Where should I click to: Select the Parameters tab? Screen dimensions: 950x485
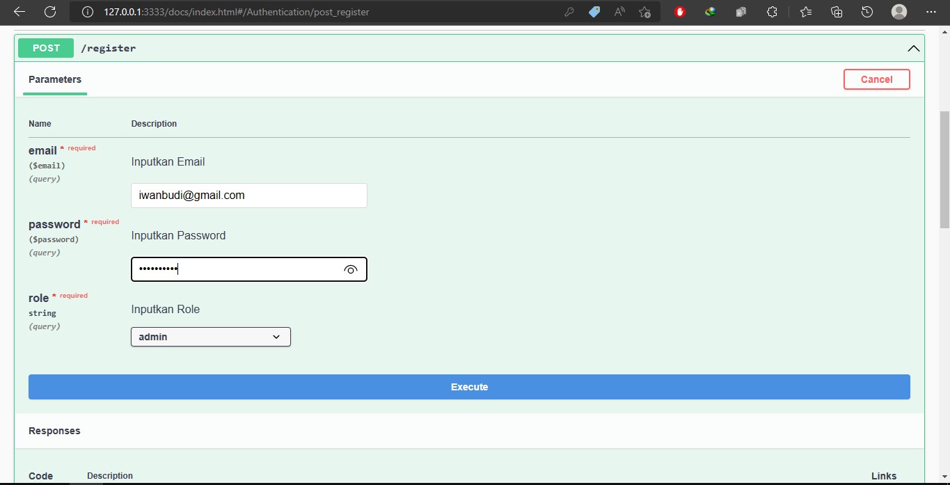(55, 79)
